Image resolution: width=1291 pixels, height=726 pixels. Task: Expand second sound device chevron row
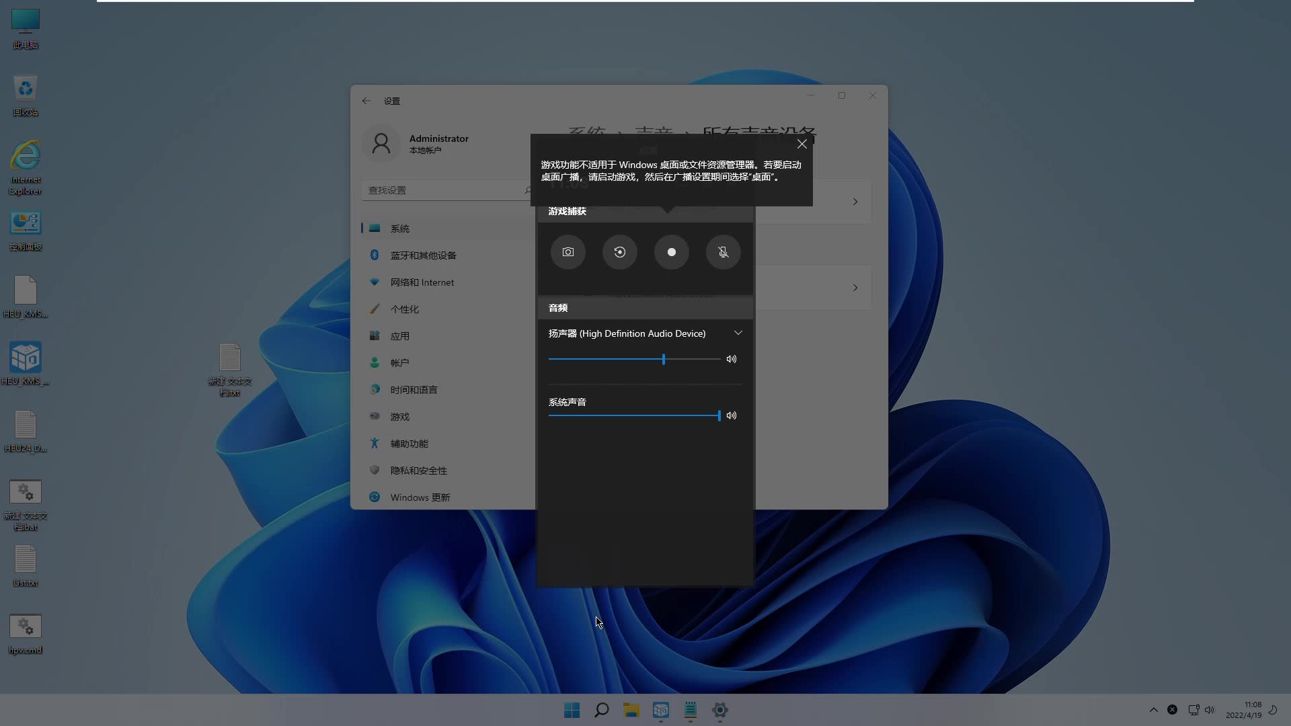click(x=855, y=288)
